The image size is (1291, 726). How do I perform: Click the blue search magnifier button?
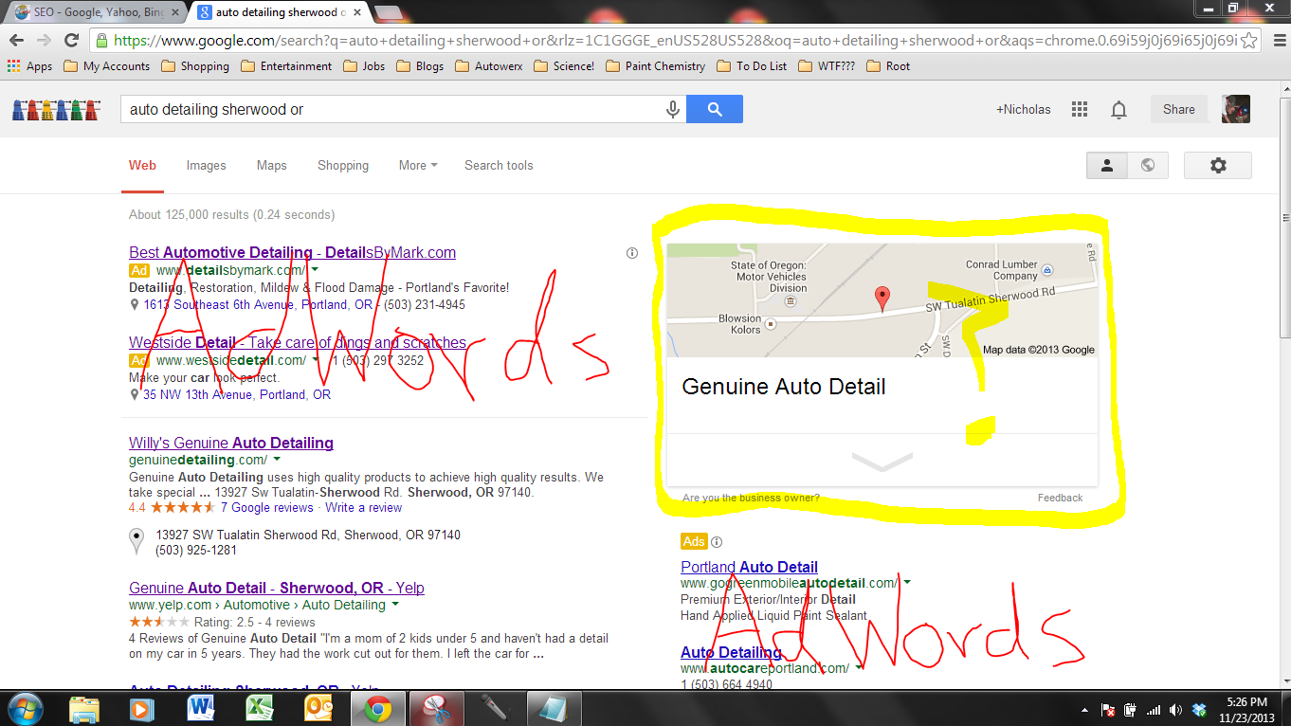pos(715,109)
